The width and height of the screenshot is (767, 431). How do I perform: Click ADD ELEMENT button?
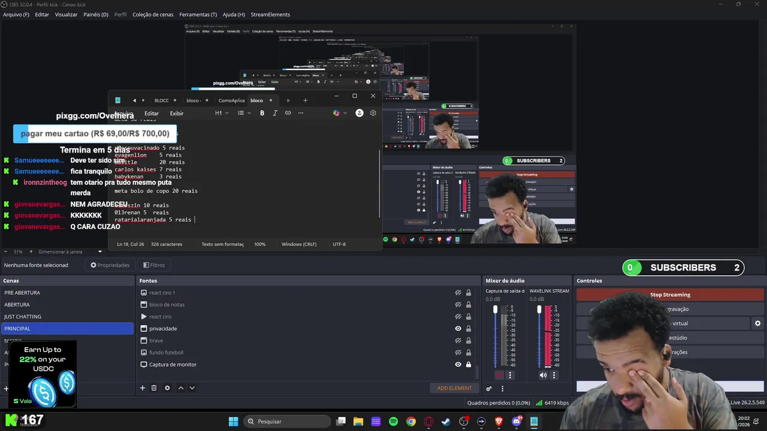[x=454, y=388]
